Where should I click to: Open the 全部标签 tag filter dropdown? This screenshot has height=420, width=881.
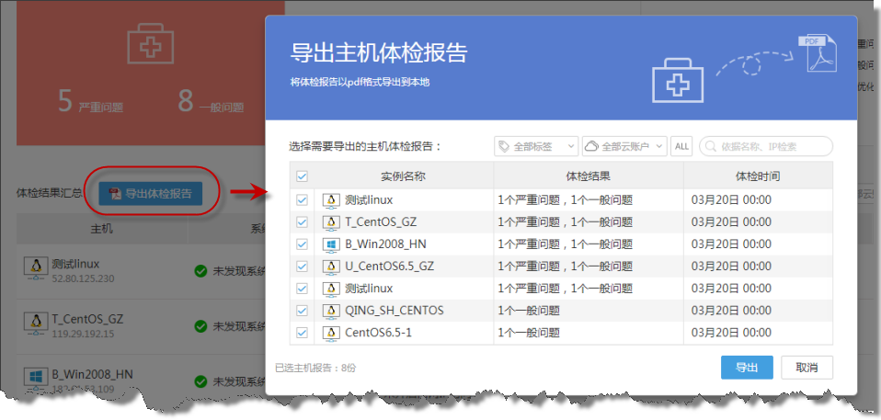[535, 146]
